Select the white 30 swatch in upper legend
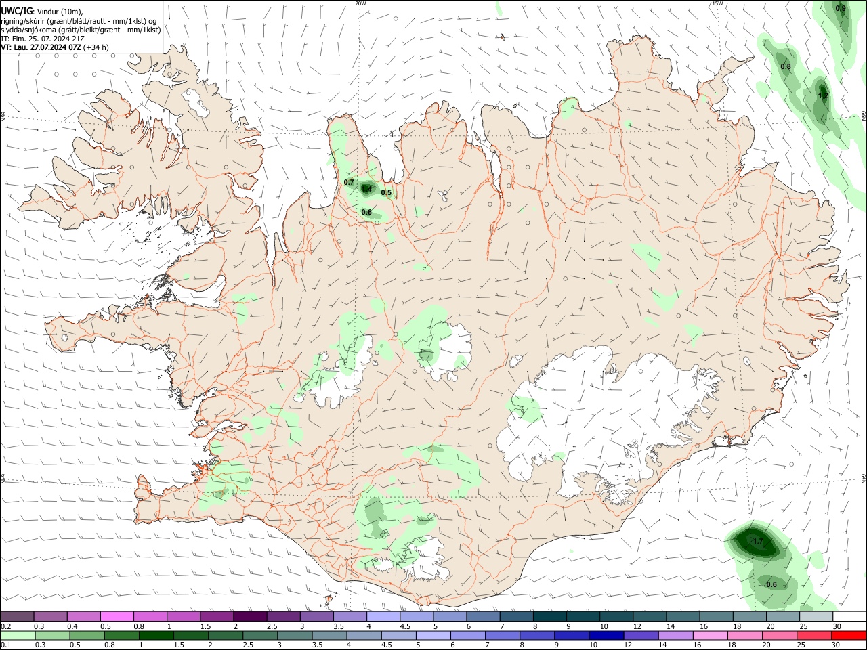 pos(849,616)
